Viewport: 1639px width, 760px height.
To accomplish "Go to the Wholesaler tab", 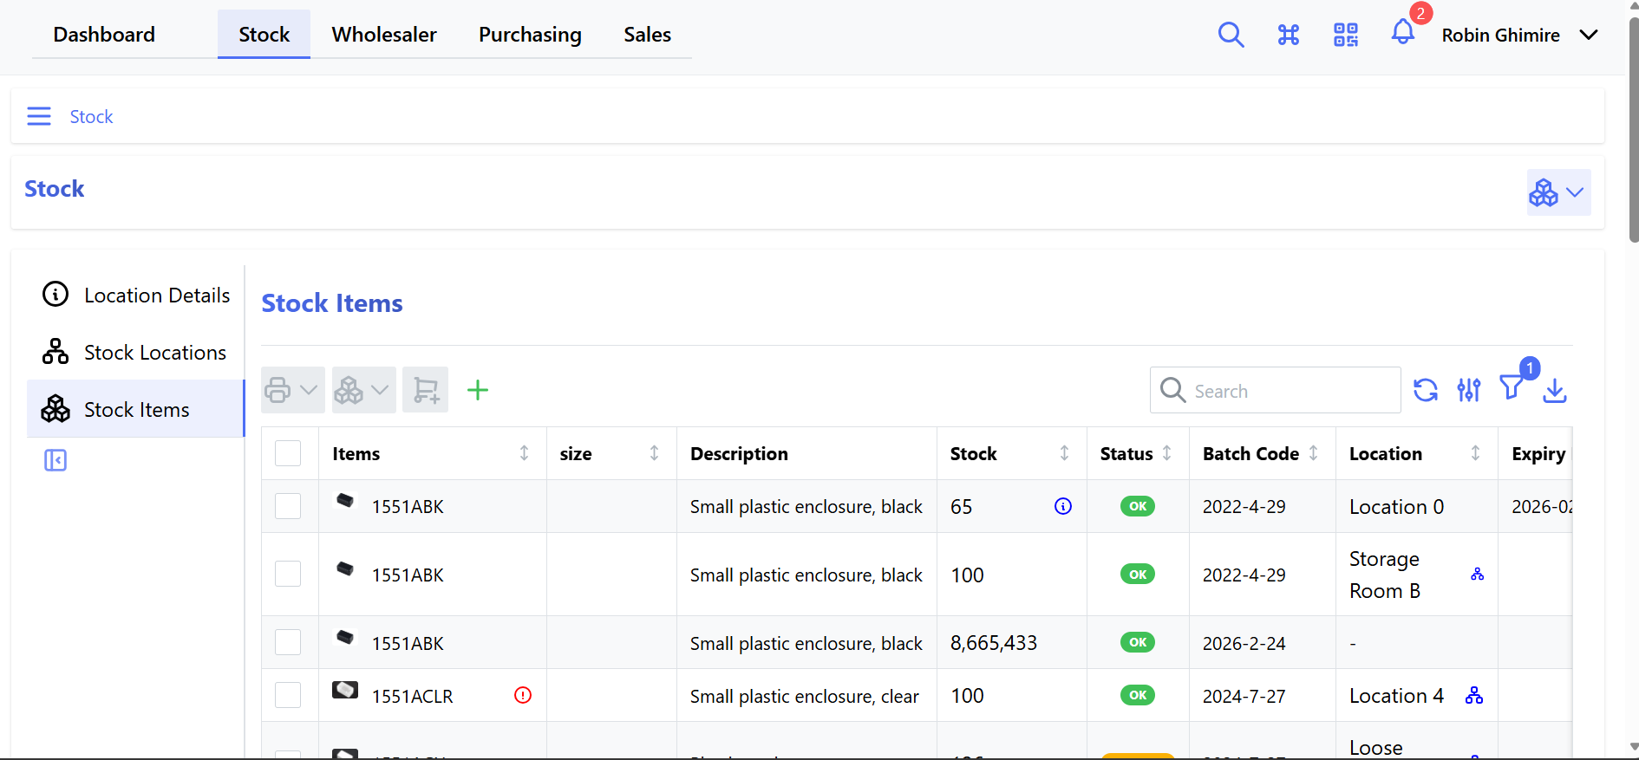I will [384, 35].
